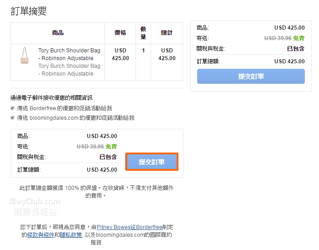Click 商品 USD 425.00 amount in right sidebar
Screen dimensions: 319x250
[289, 28]
